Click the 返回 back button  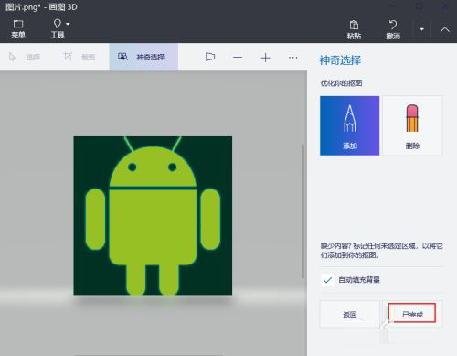pos(350,314)
